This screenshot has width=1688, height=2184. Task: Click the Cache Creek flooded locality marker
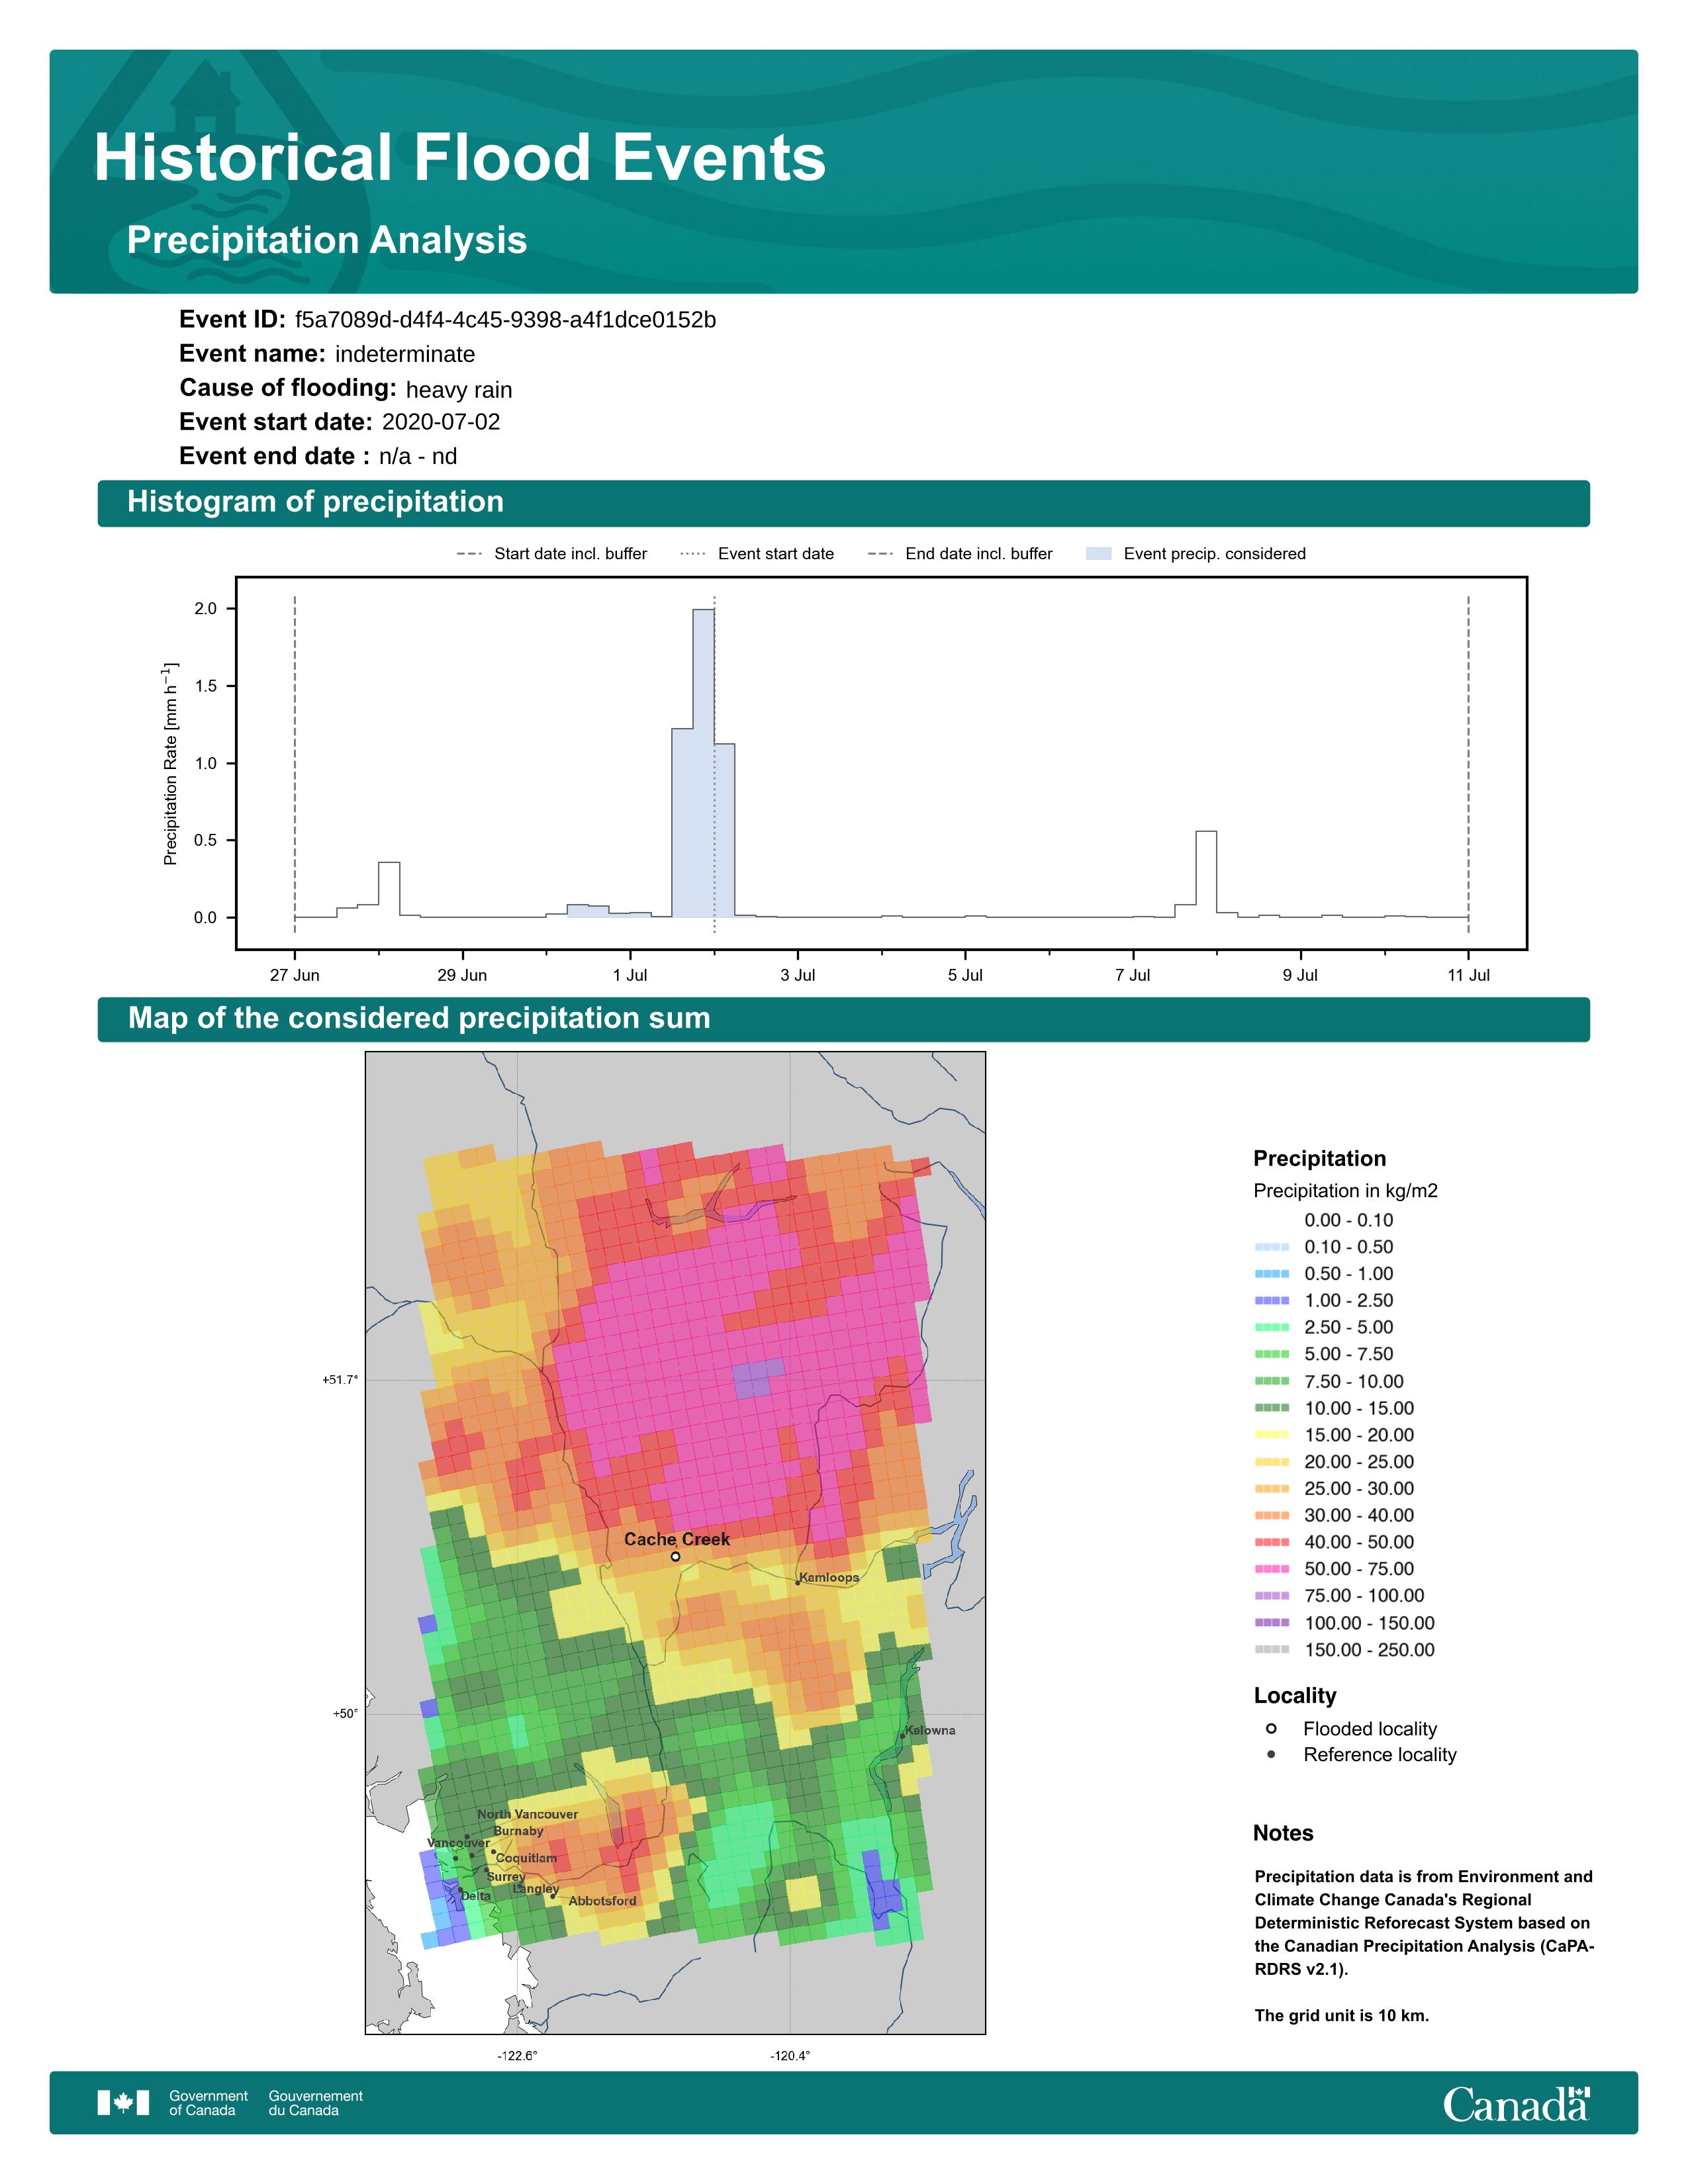(675, 1556)
